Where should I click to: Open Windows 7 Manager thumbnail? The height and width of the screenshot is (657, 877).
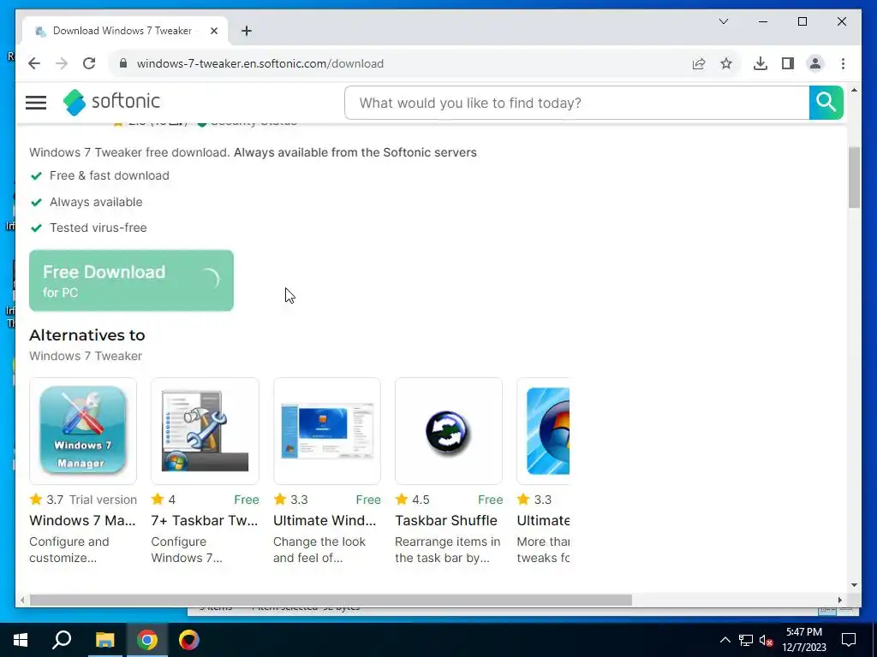point(83,431)
